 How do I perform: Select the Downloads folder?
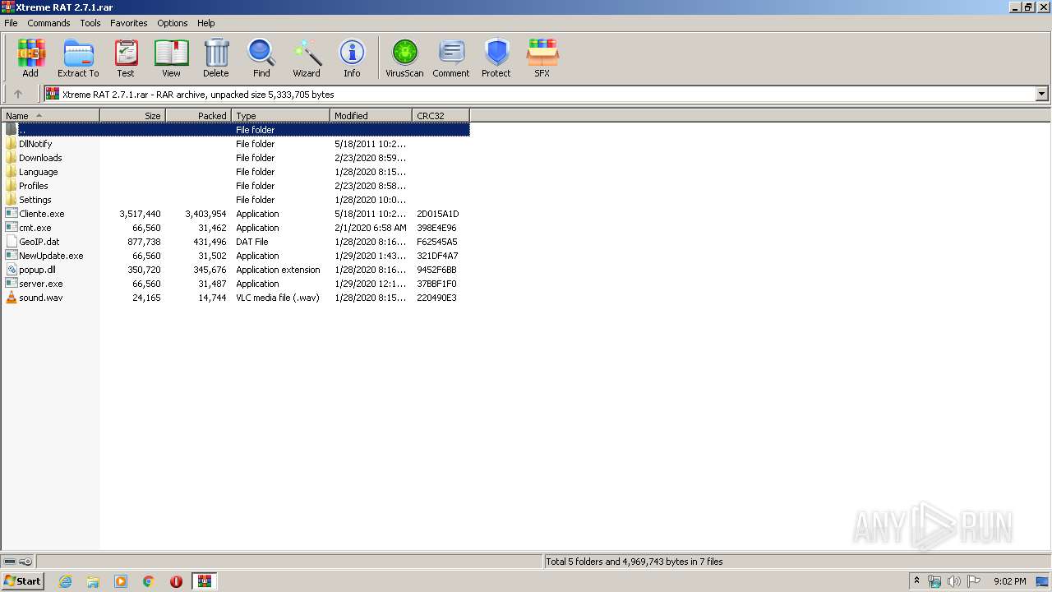coord(40,158)
